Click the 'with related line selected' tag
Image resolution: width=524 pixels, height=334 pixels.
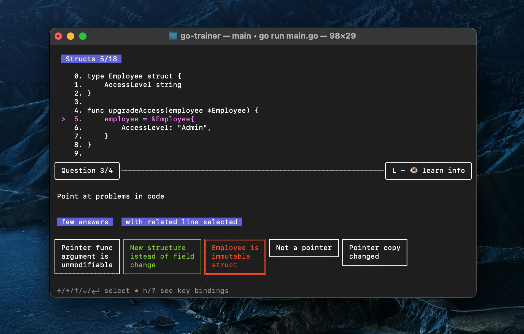tap(182, 222)
